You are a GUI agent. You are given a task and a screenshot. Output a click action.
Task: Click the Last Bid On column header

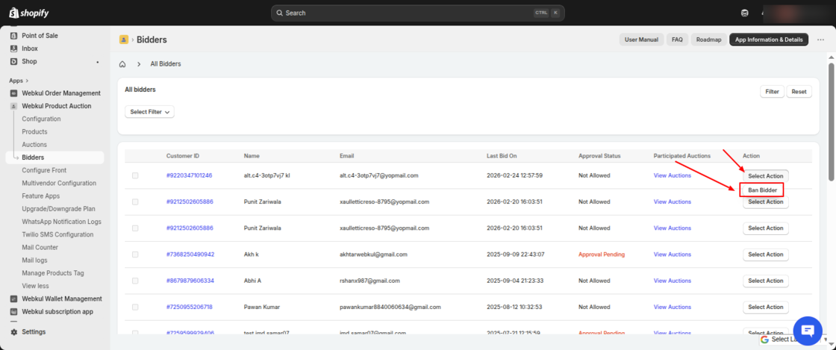pyautogui.click(x=502, y=156)
